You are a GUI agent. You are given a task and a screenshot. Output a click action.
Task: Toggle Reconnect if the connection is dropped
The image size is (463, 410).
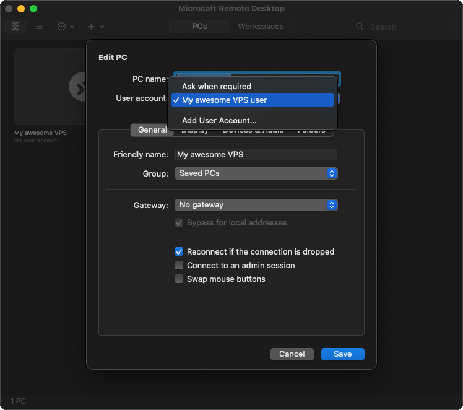[179, 251]
